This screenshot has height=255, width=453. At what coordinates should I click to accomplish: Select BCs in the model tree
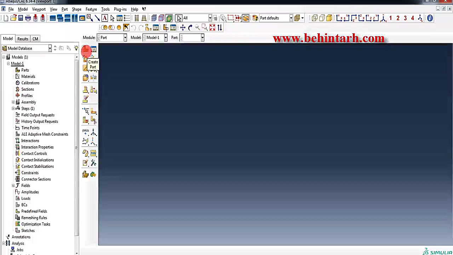pos(24,205)
